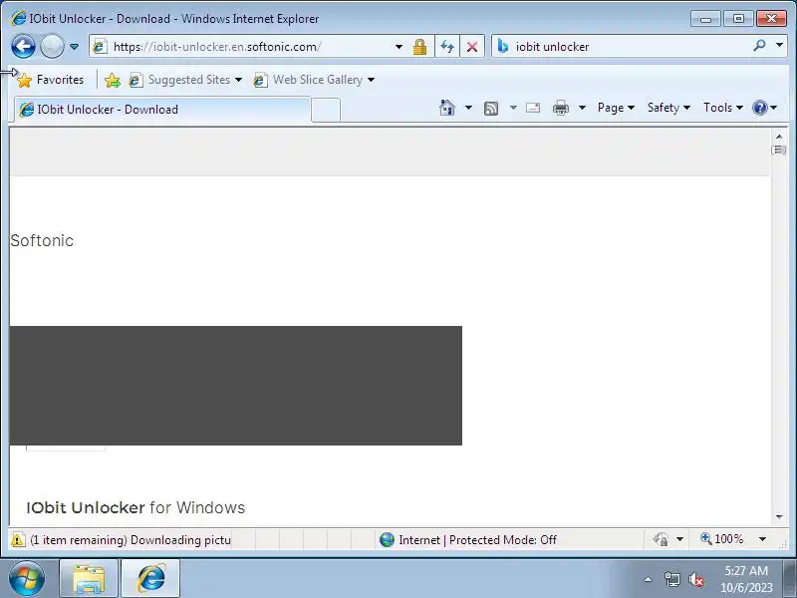Viewport: 797px width, 598px height.
Task: Expand the Home dropdown arrow
Action: tap(468, 108)
